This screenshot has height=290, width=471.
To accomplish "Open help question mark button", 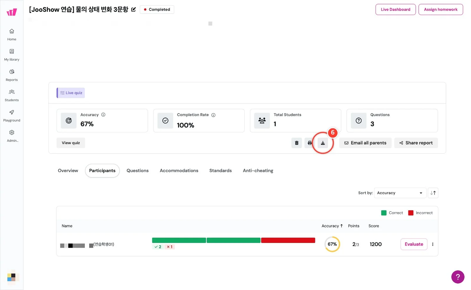I will coord(458,277).
